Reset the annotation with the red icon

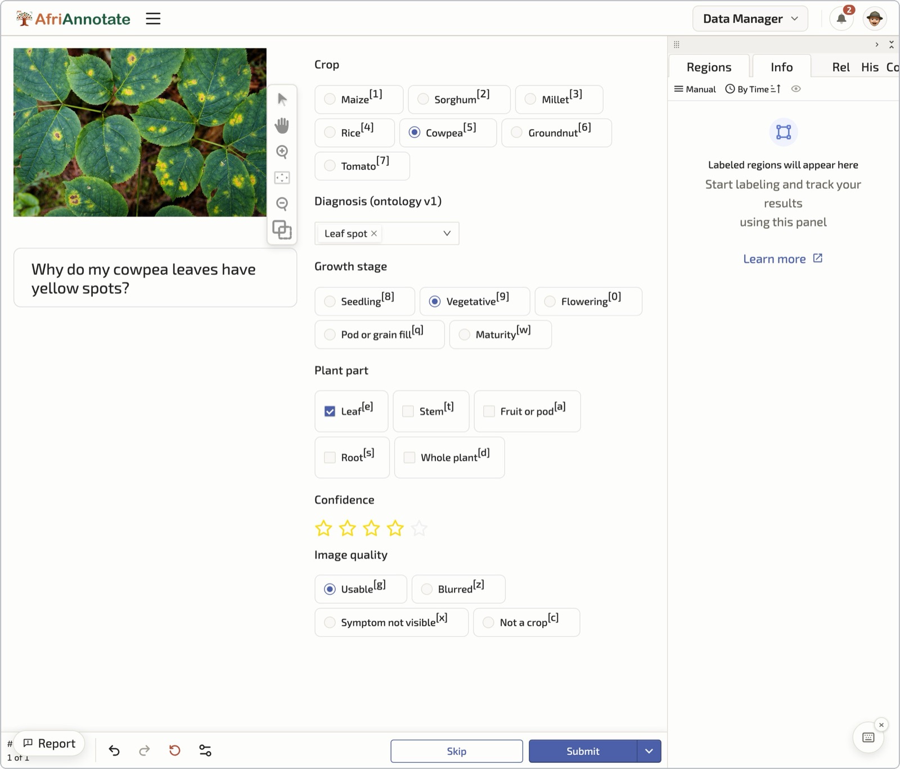tap(175, 750)
